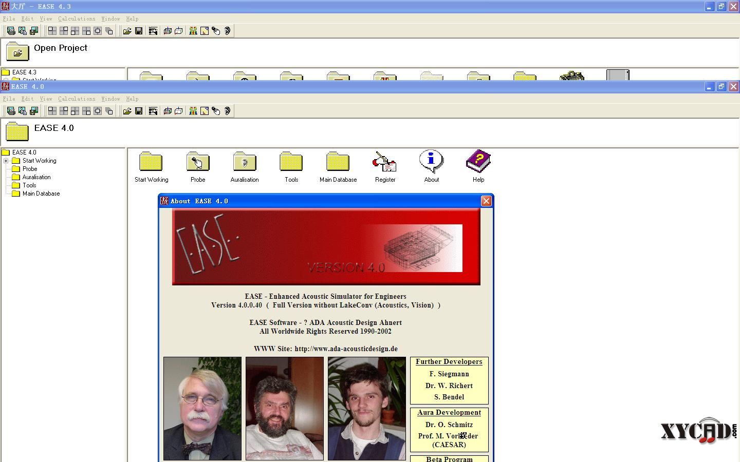Click colored people icon in EASE 4.0 toolbar

click(x=193, y=111)
